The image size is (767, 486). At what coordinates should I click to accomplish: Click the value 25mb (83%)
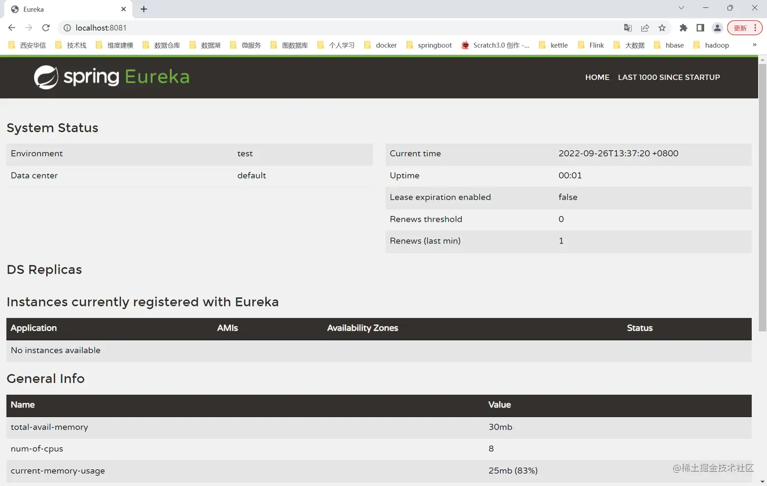coord(513,471)
